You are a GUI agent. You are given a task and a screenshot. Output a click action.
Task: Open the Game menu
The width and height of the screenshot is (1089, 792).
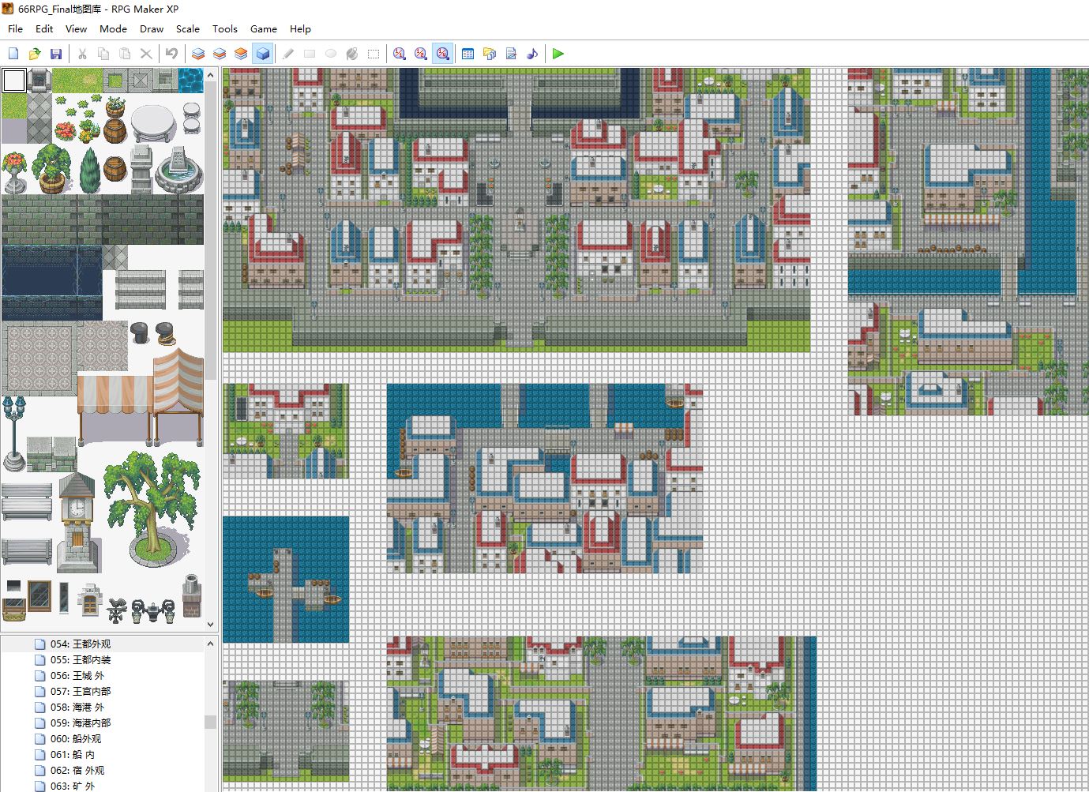tap(264, 28)
